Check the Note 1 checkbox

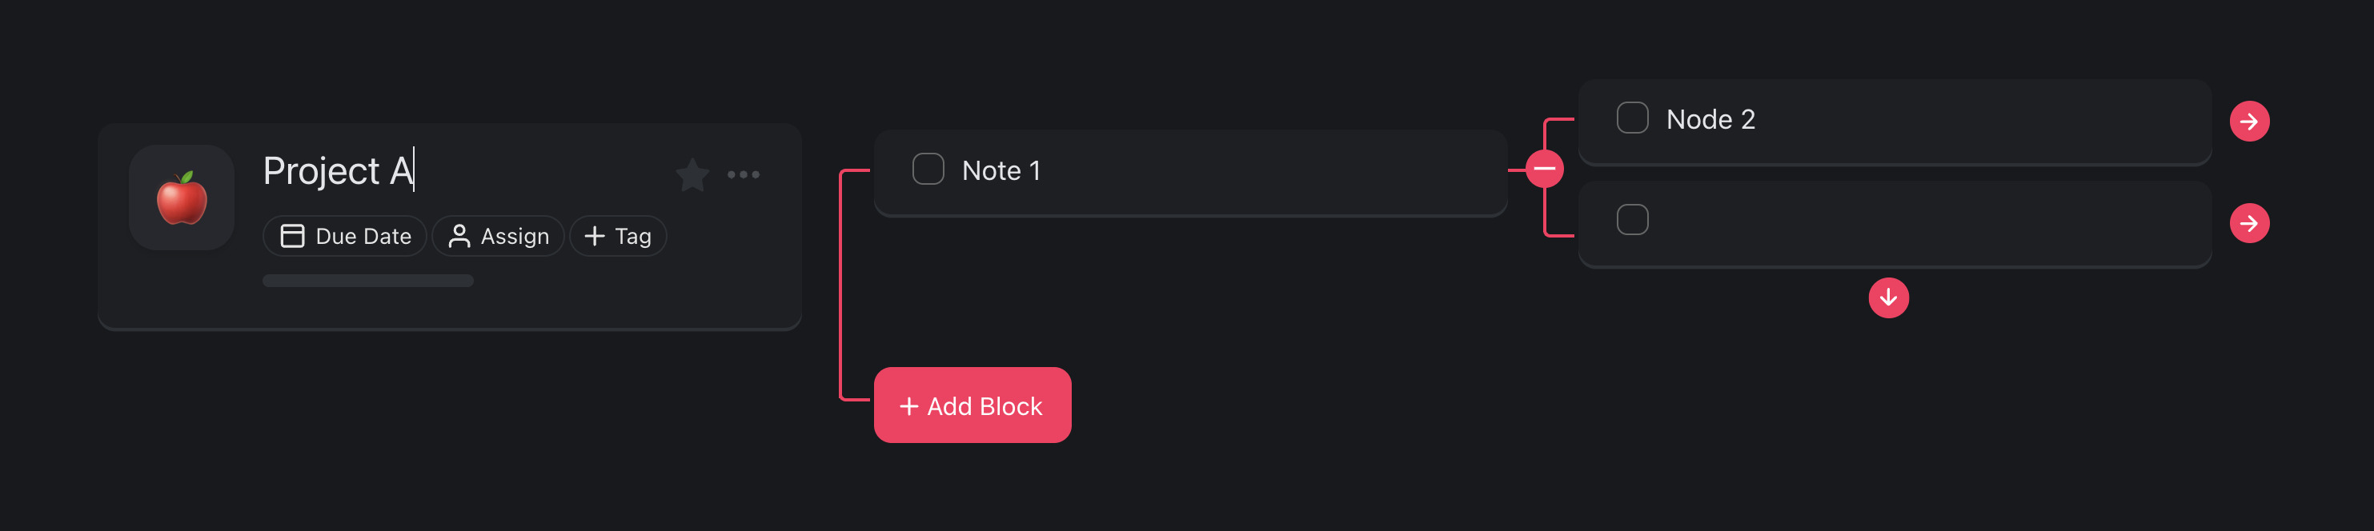point(928,170)
